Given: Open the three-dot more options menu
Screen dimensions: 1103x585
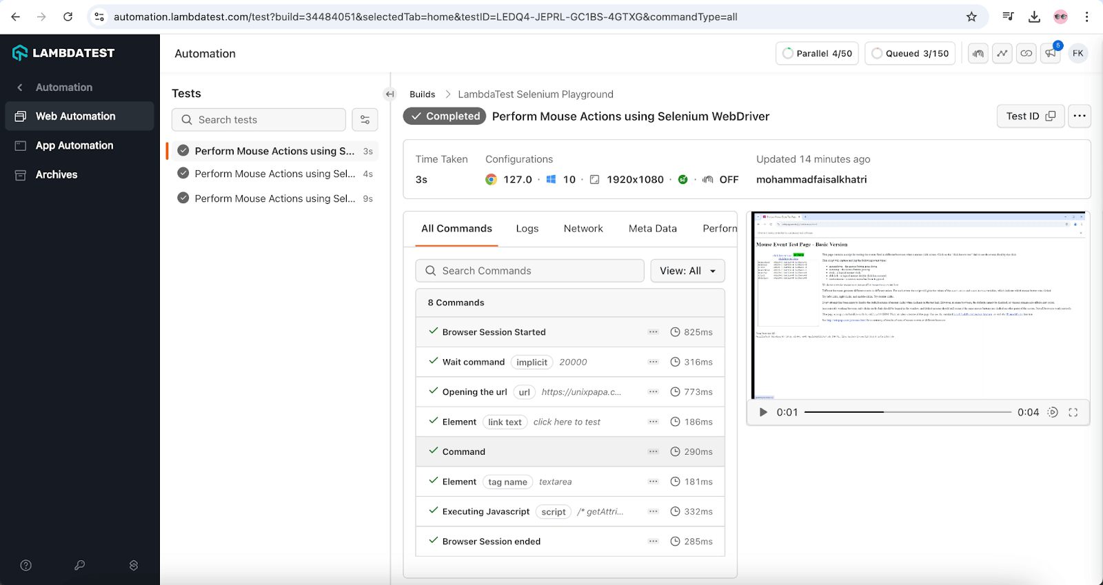Looking at the screenshot, I should pyautogui.click(x=1080, y=116).
